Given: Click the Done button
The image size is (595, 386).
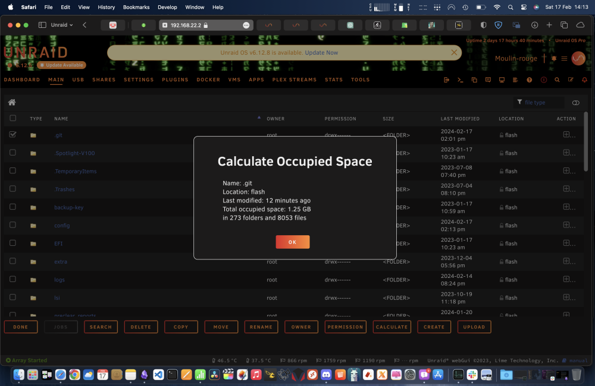Looking at the screenshot, I should [x=20, y=327].
